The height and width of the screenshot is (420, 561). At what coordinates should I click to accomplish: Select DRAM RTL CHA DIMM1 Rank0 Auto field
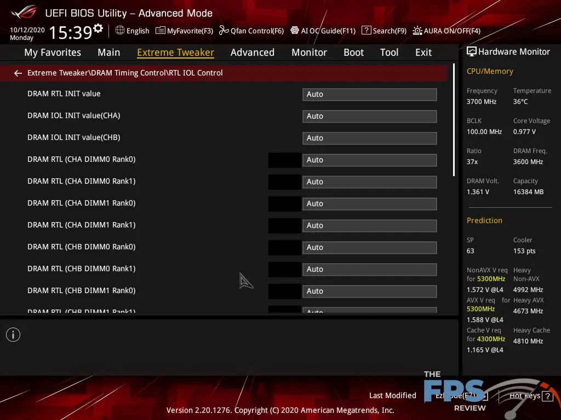tap(370, 203)
